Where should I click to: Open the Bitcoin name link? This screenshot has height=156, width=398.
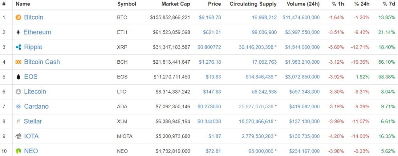point(33,17)
